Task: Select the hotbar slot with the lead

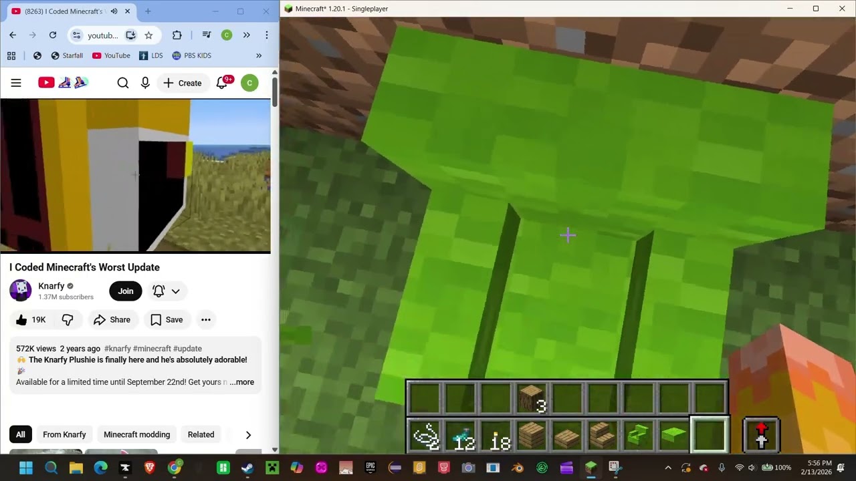Action: click(x=425, y=436)
